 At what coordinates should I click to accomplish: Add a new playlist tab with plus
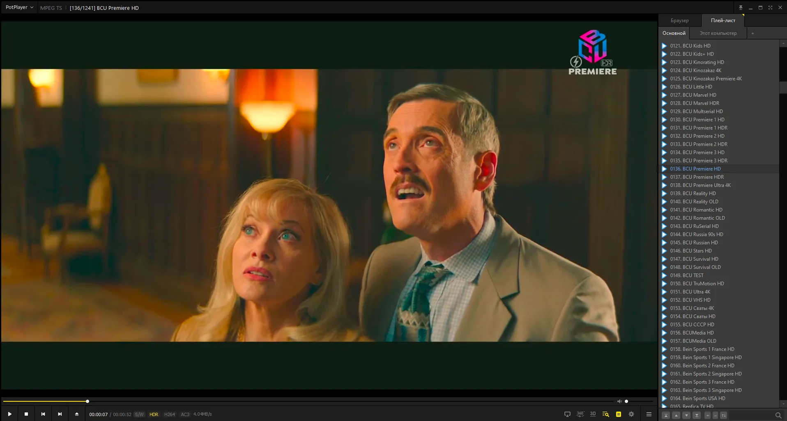click(x=752, y=33)
